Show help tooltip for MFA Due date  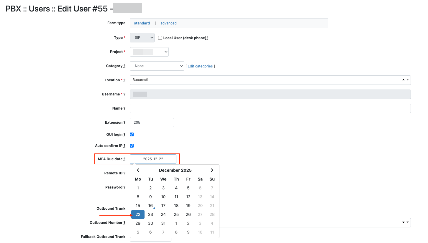point(124,159)
